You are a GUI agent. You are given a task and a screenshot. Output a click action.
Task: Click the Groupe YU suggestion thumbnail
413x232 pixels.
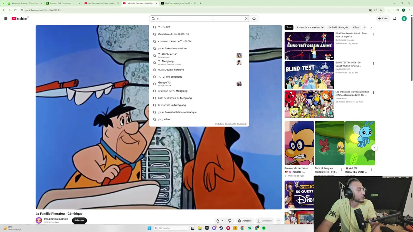239,84
